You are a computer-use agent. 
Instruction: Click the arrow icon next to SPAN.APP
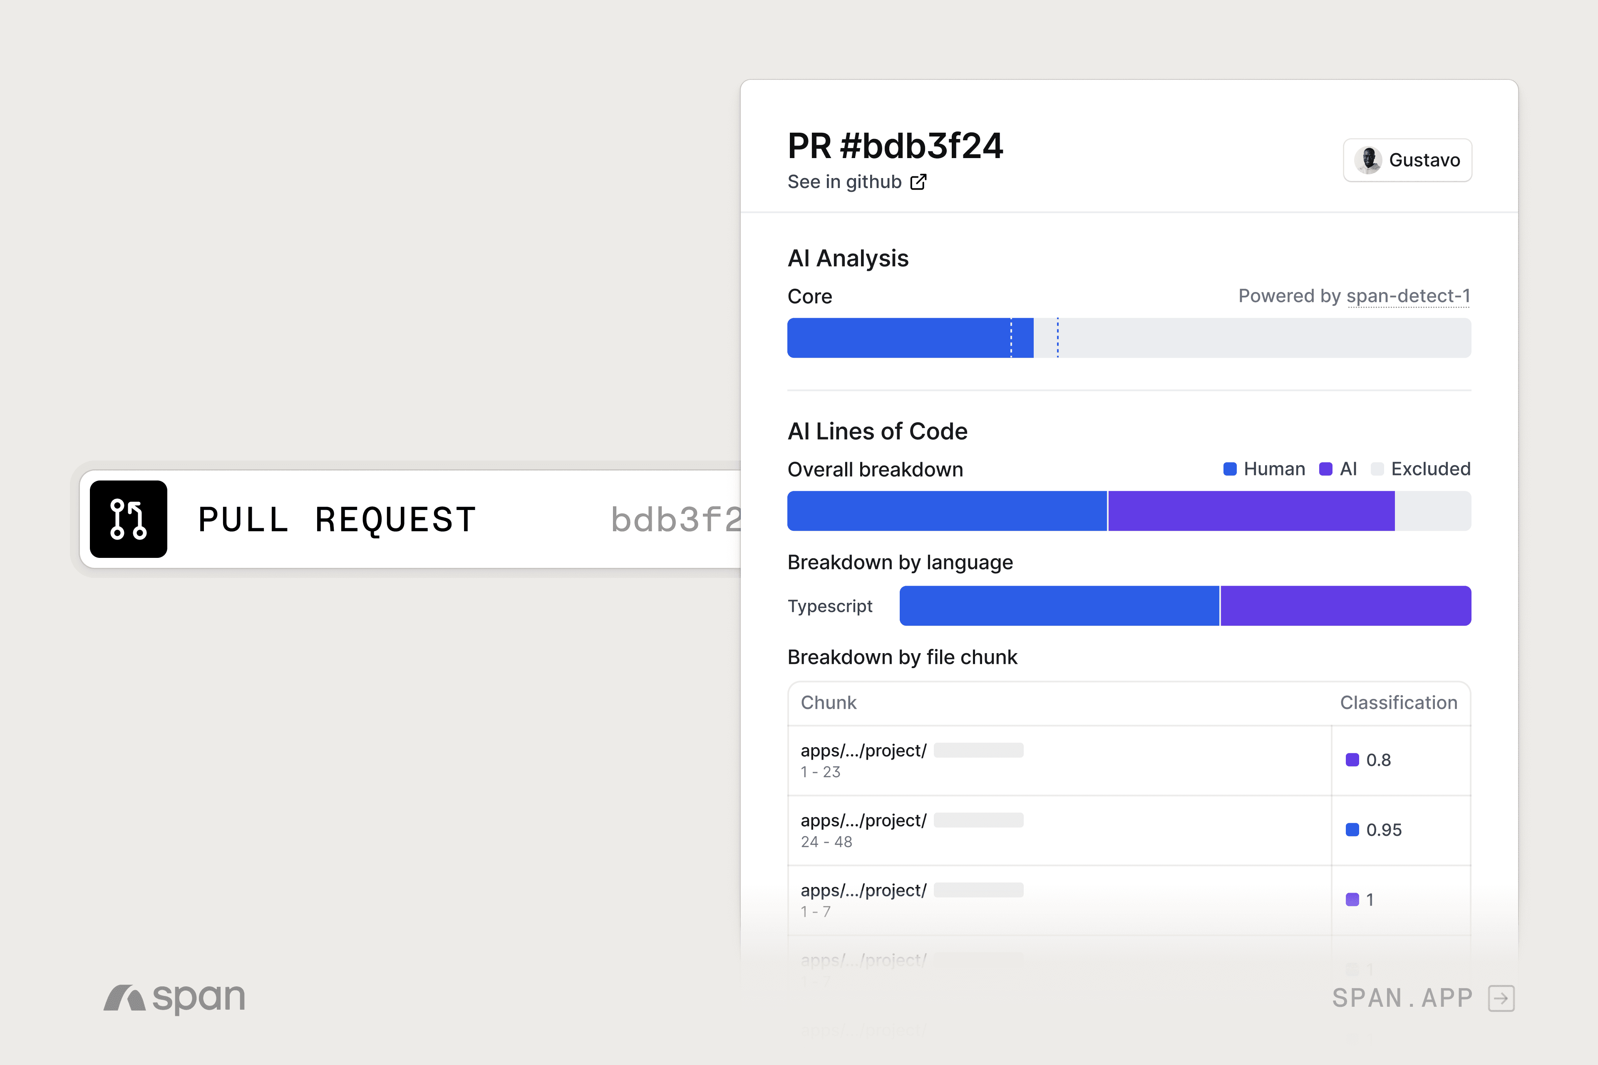pos(1501,998)
